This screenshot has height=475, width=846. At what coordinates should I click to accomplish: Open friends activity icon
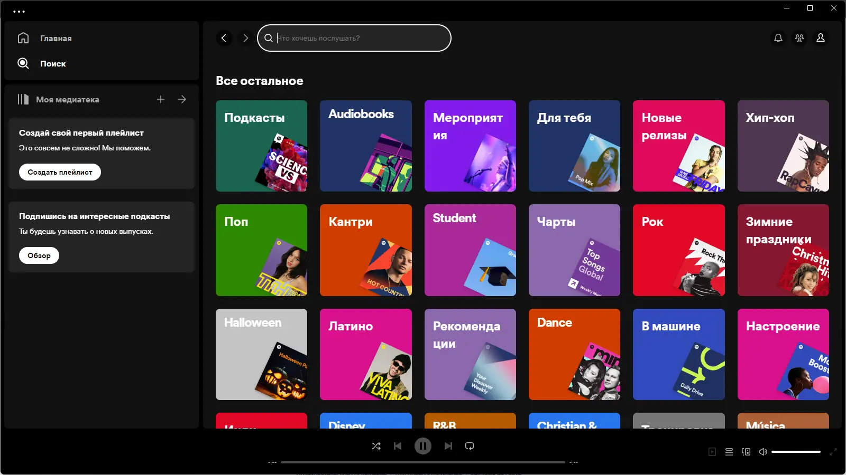click(x=799, y=38)
